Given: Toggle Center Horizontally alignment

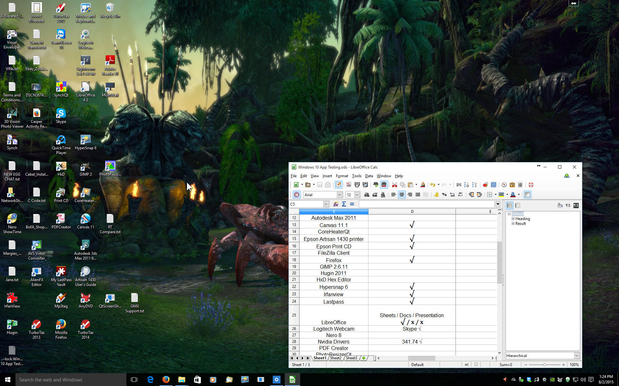Looking at the screenshot, I should pos(402,195).
